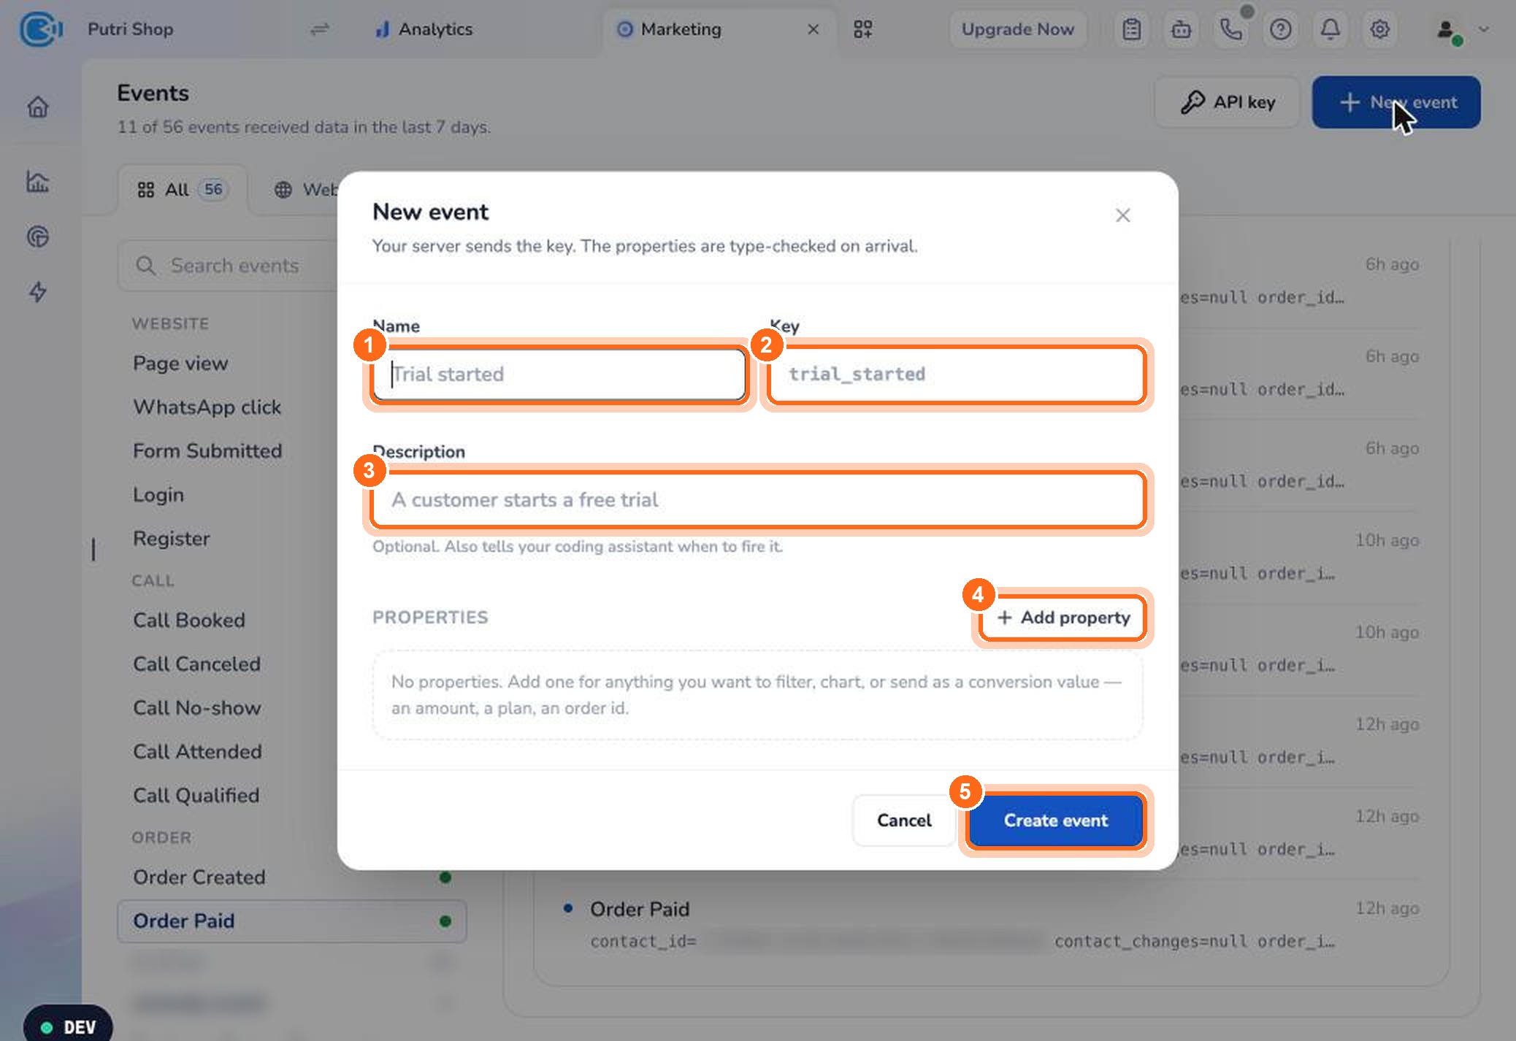Screen dimensions: 1516x1041
Task: Open the help question mark icon
Action: pyautogui.click(x=1281, y=29)
